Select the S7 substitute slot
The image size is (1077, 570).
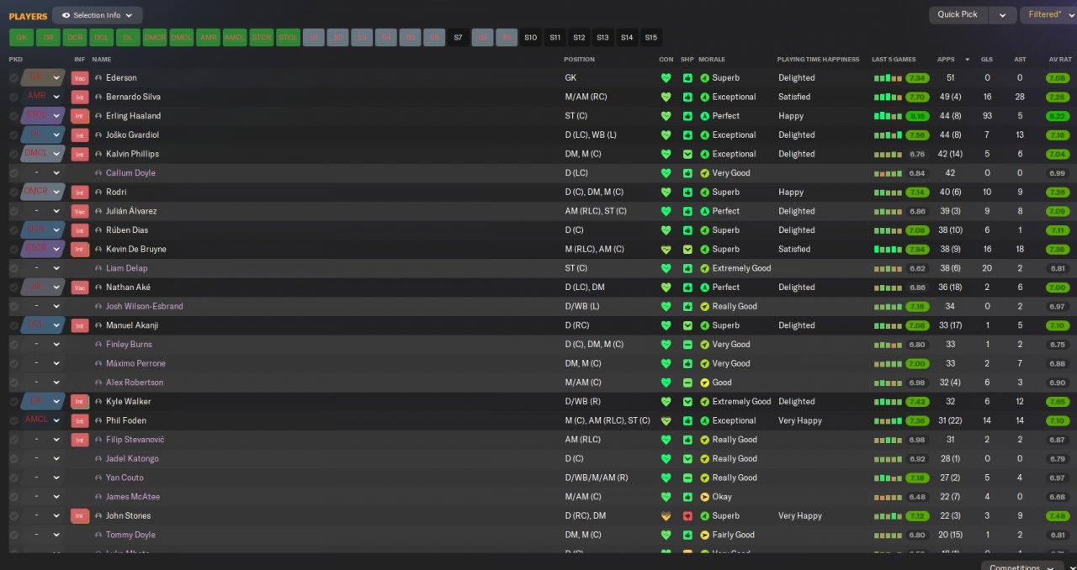coord(459,38)
